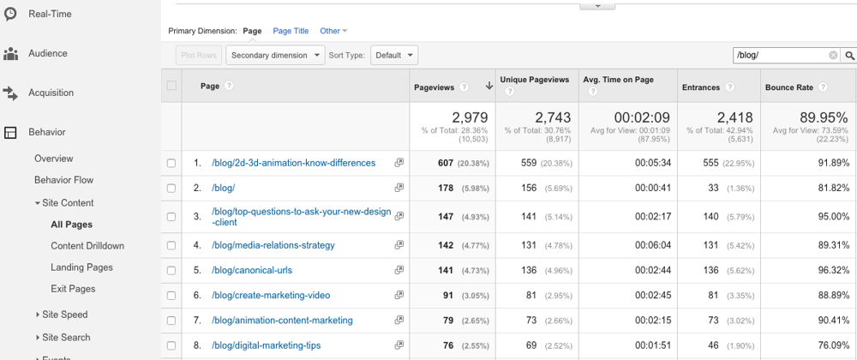
Task: Check the digital-marketing-tips row
Action: click(x=171, y=345)
